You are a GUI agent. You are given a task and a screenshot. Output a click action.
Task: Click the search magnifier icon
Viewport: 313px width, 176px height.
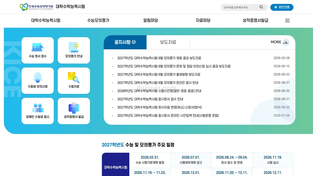pyautogui.click(x=261, y=7)
